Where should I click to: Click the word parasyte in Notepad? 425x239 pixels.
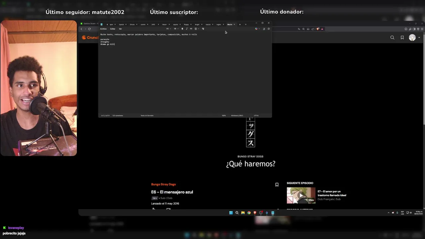(x=105, y=40)
